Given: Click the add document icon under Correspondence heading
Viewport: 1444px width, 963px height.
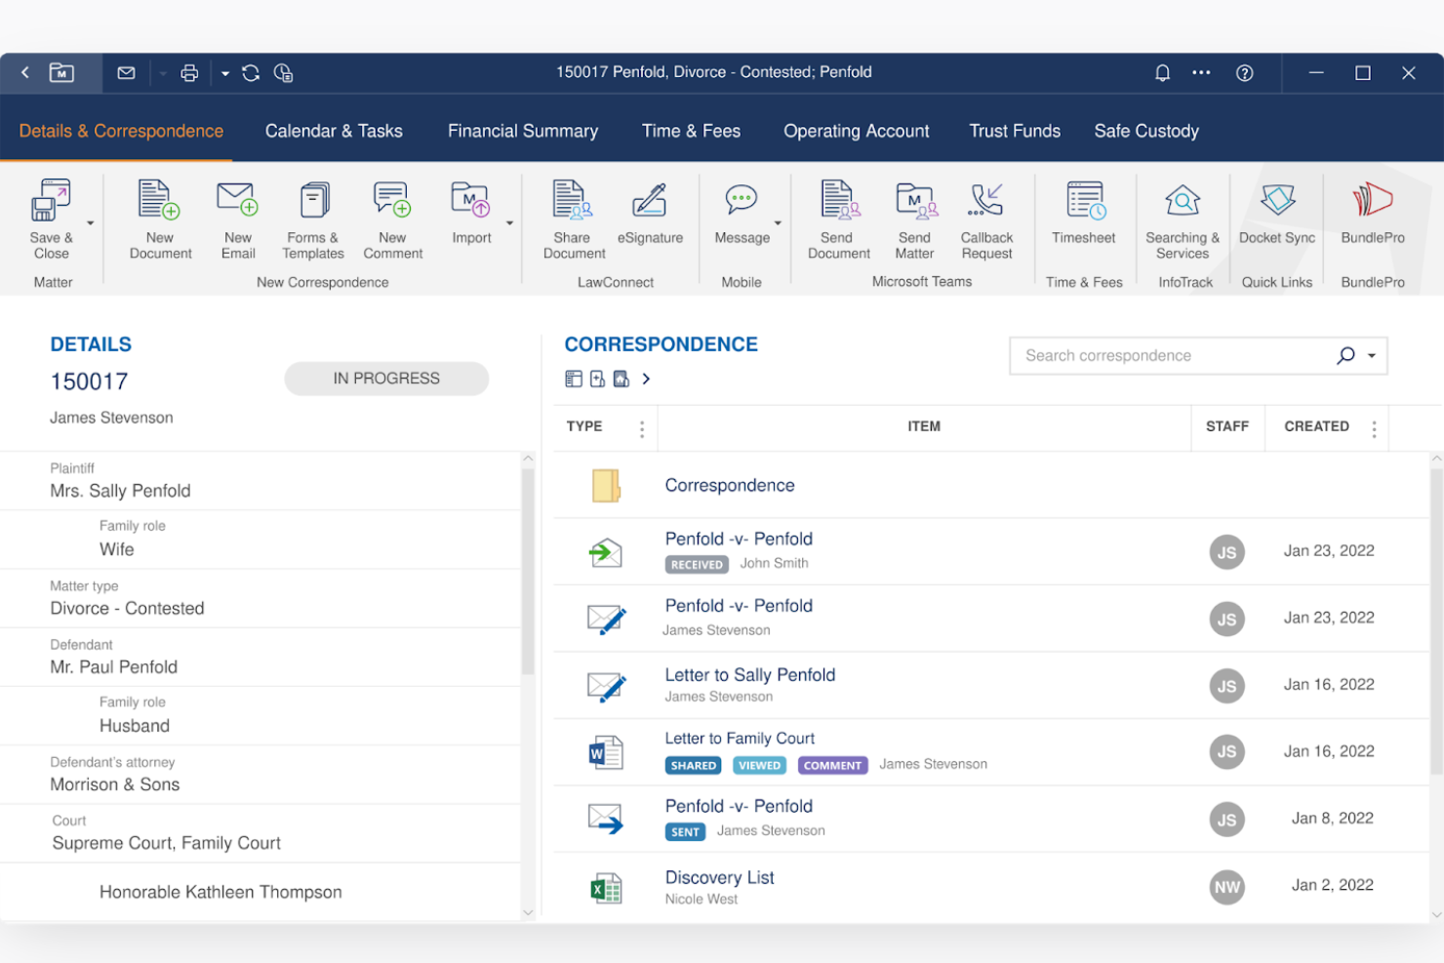Looking at the screenshot, I should (x=597, y=379).
